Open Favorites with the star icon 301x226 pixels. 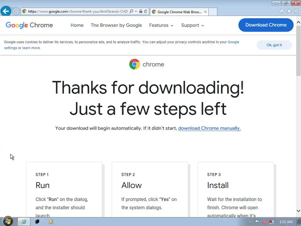(289, 11)
